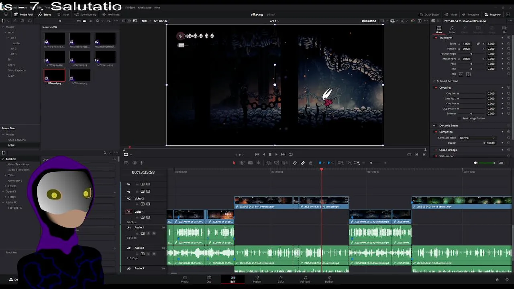Open the Inspector Audio tab
The height and width of the screenshot is (289, 514).
point(452,30)
